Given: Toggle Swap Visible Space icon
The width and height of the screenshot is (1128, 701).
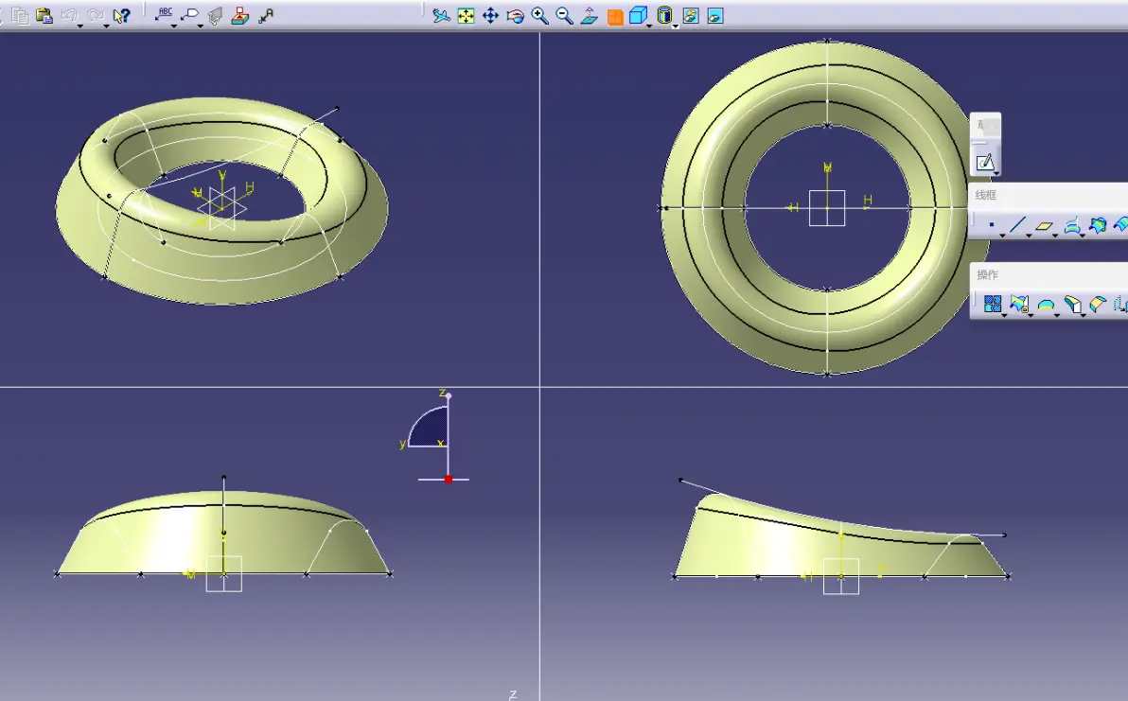Looking at the screenshot, I should click(x=715, y=16).
